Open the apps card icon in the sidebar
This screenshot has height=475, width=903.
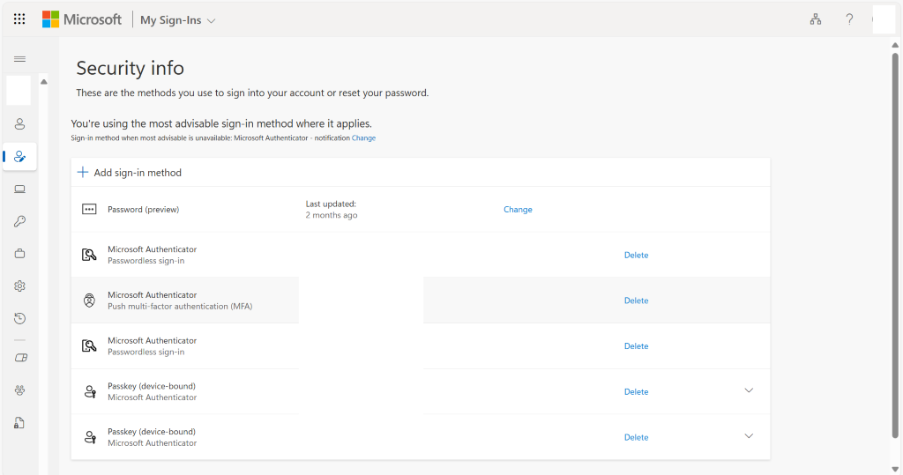coord(21,358)
